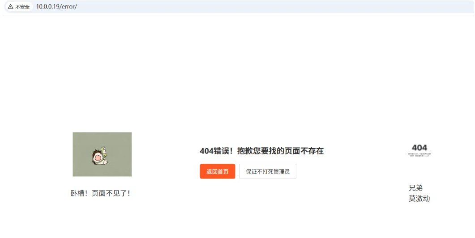Click the /error/ path segment in the URL
Screen dimensions: 475x238
[x=68, y=6]
